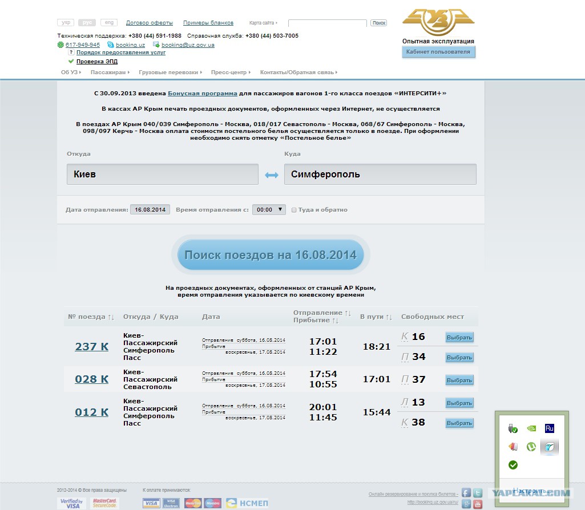Sort by В пути arrows
Viewport: 585px width, 510px height.
389,317
